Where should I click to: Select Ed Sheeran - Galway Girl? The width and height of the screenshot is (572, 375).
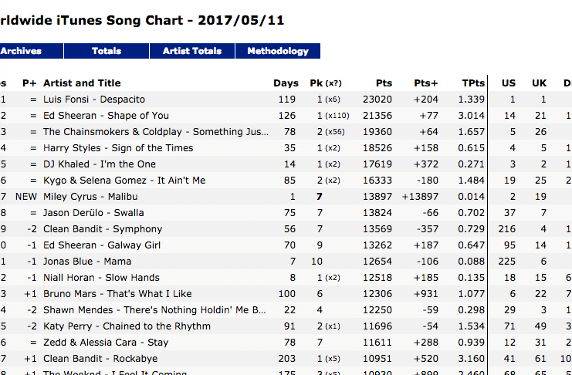click(x=102, y=245)
